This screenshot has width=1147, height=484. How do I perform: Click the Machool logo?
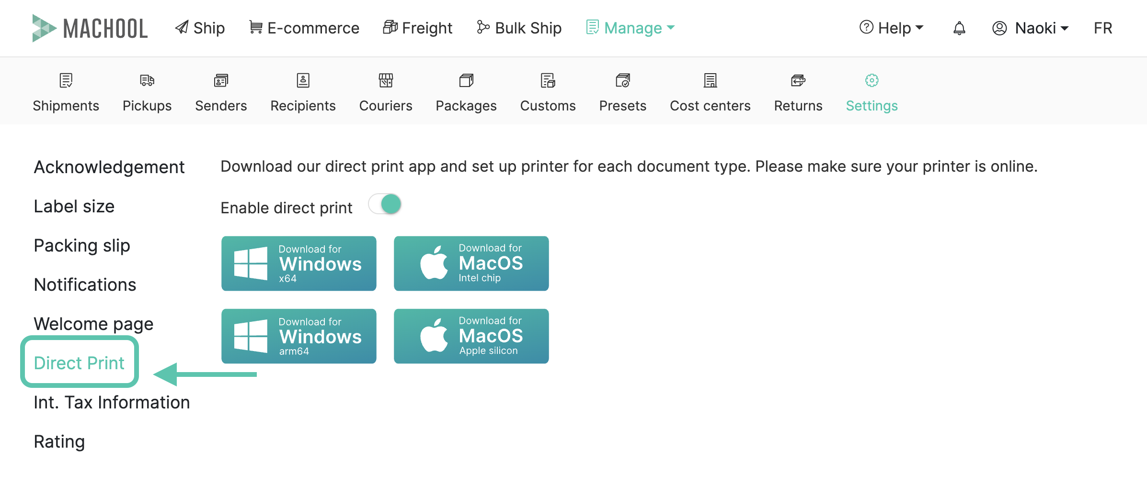click(90, 28)
